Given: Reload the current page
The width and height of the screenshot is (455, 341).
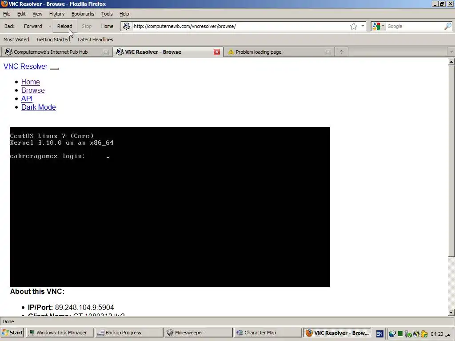Looking at the screenshot, I should coord(64,26).
